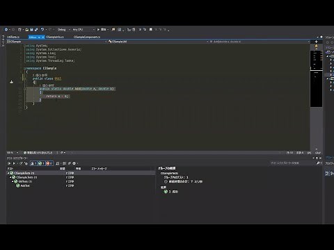Open the CSample.Util class navigation dropdown

pos(158,42)
